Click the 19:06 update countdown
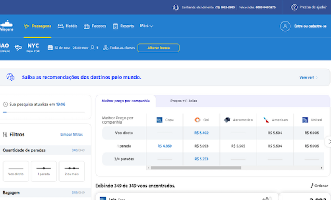 point(60,104)
